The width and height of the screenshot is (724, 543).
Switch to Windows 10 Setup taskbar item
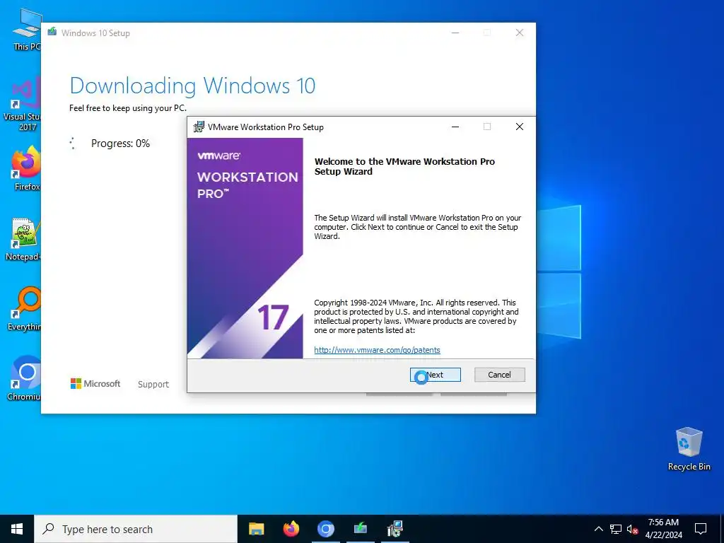tap(361, 529)
